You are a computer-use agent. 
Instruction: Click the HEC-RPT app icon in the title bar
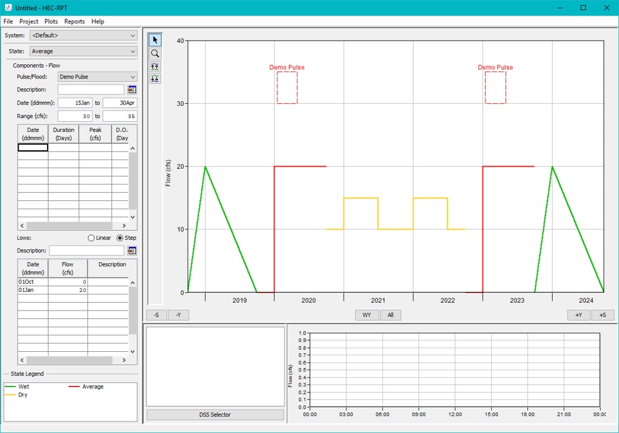click(8, 8)
